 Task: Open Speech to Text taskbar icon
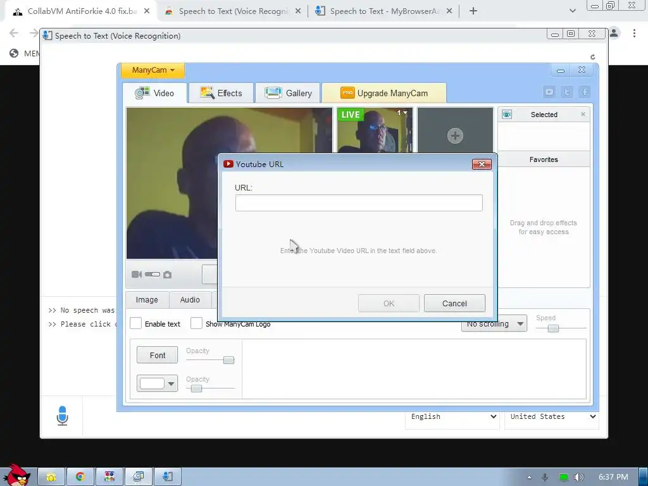tap(168, 477)
